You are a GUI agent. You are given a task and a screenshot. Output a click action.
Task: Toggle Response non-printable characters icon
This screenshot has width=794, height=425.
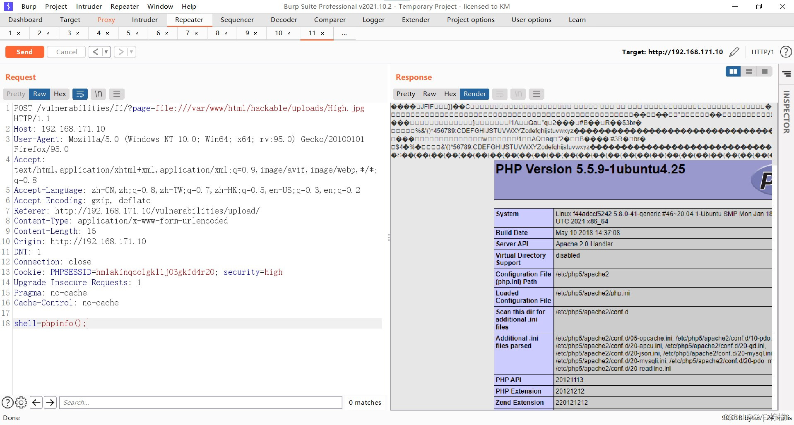[518, 94]
